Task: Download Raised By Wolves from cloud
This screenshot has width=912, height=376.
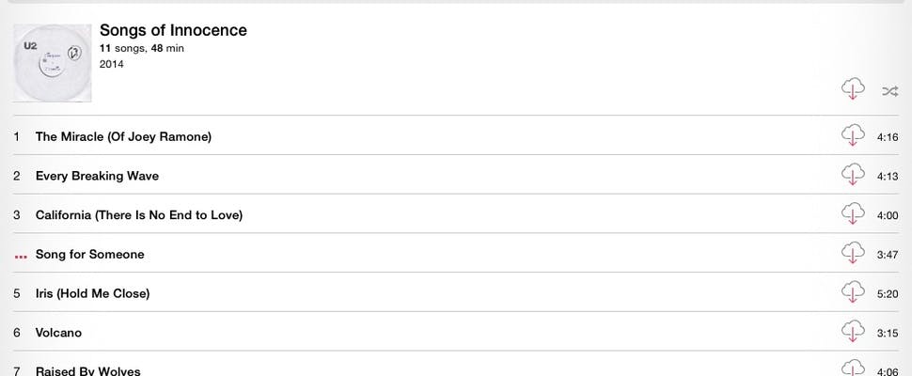Action: (x=853, y=368)
